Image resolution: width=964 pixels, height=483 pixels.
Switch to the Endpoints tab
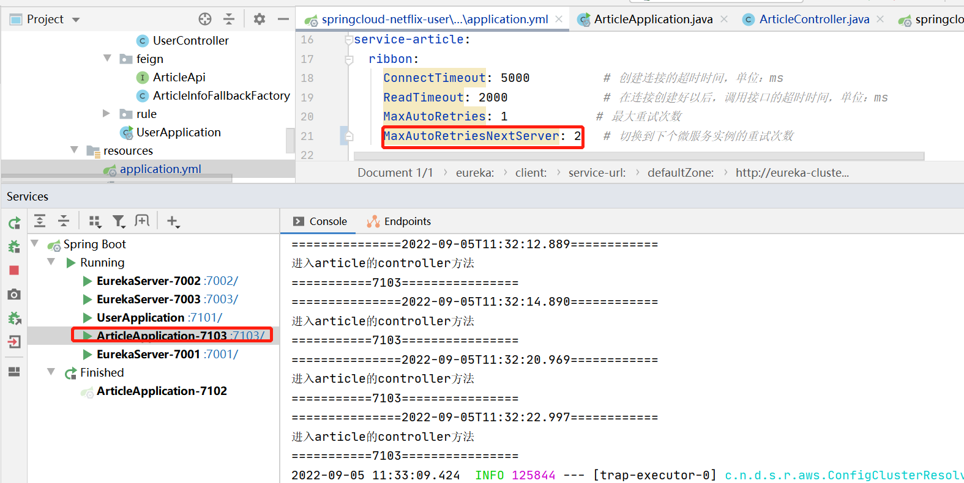[x=399, y=221]
